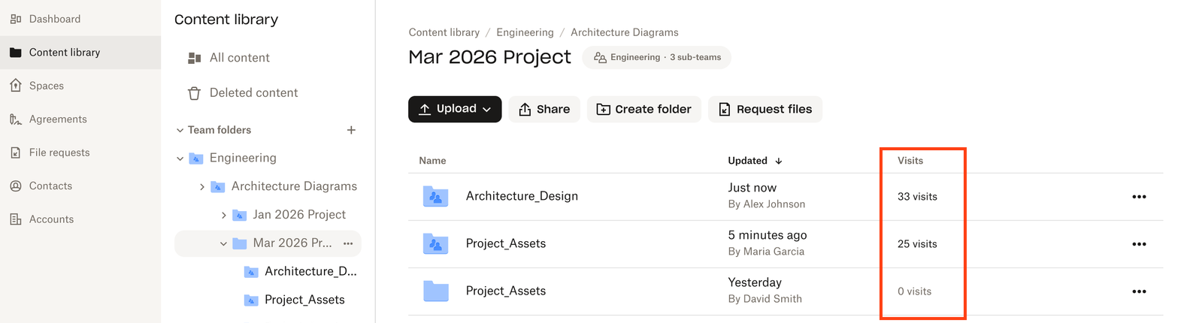The image size is (1190, 323).
Task: Collapse the Engineering folder tree
Action: coord(180,158)
